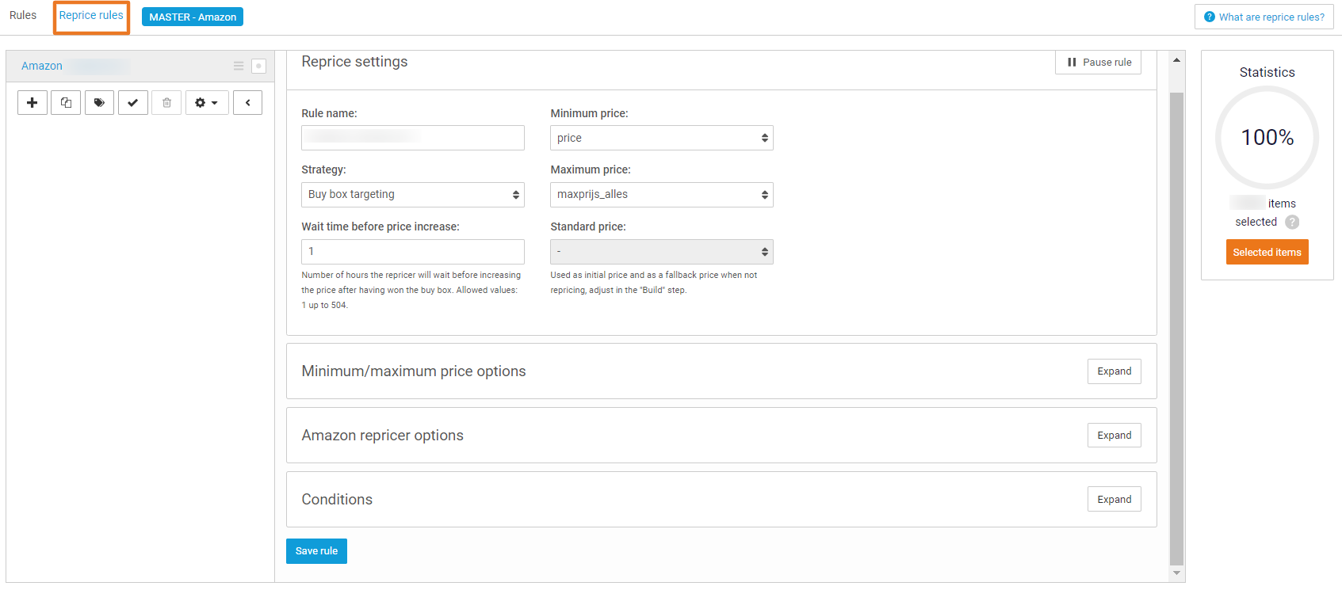Add a new reprice rule with plus icon
This screenshot has width=1342, height=590.
point(32,103)
